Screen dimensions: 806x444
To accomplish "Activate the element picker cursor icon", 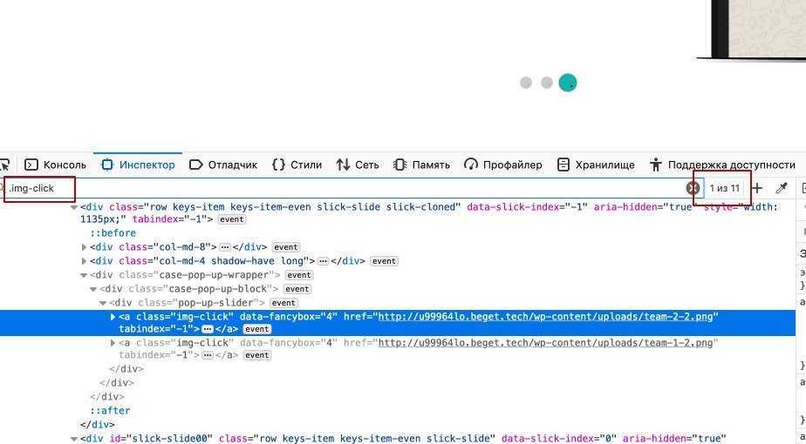I will click(x=4, y=165).
